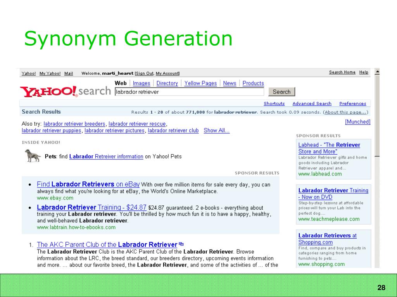Screen dimensions: 397x297
Task: Click the www.labtrain.how-to-ebooks.com URL text
Action: pyautogui.click(x=76, y=227)
